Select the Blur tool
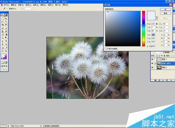175x128 pixels. coord(2,38)
